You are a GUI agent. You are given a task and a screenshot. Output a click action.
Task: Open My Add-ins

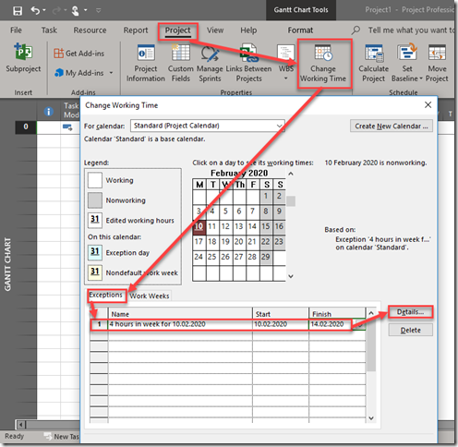point(79,73)
